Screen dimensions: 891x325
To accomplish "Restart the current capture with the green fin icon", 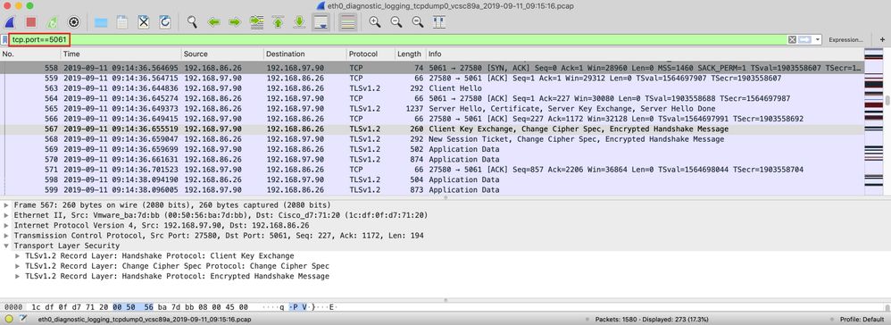I will click(x=52, y=22).
